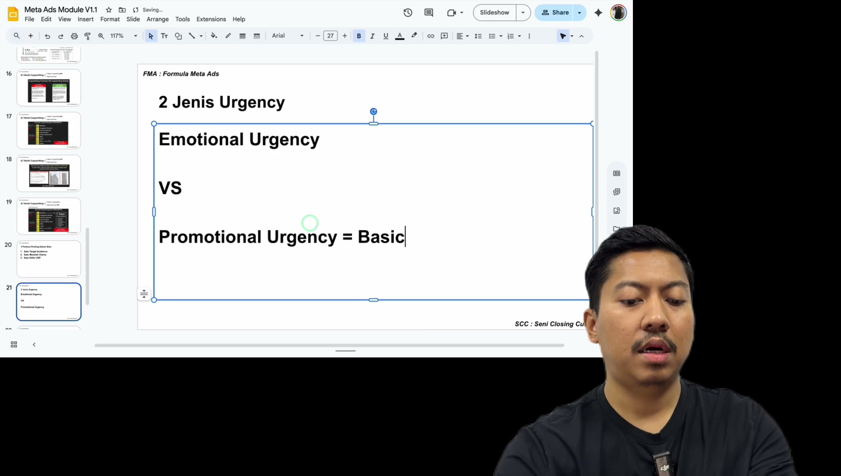Click the Redo arrow icon

[x=61, y=36]
